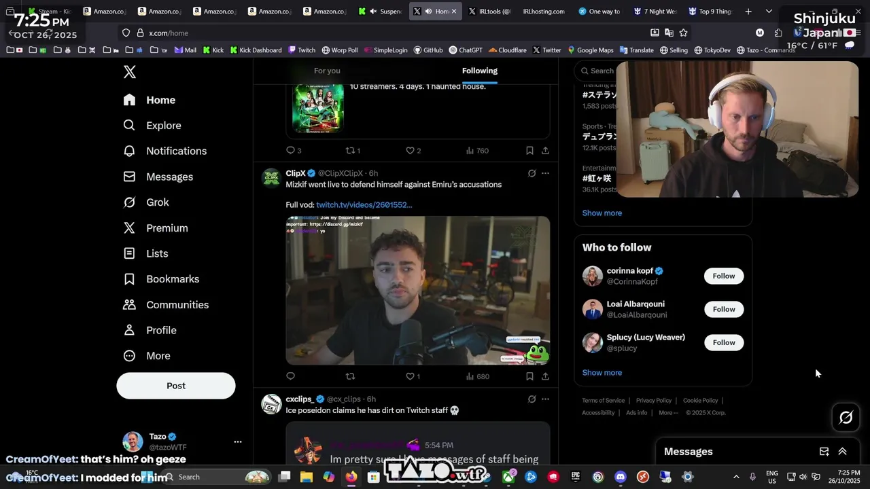Share the haunted house post

click(545, 150)
